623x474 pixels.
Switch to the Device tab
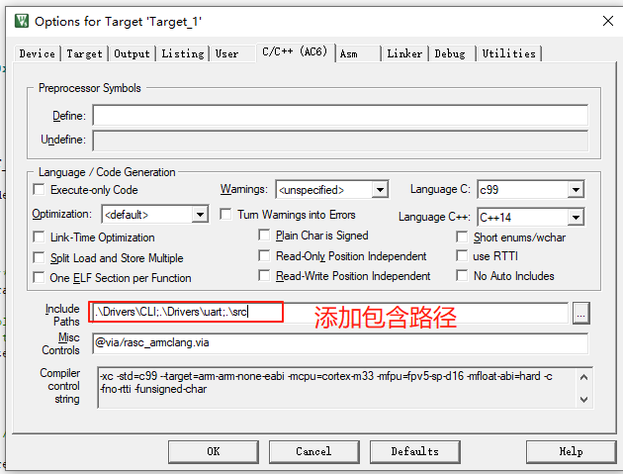tap(38, 53)
